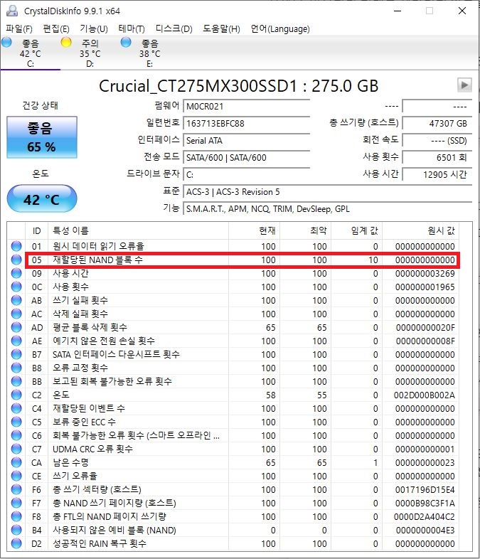The height and width of the screenshot is (559, 480).
Task: Select the 재할당된 NAND 블록 수 row name
Action: coord(97,260)
